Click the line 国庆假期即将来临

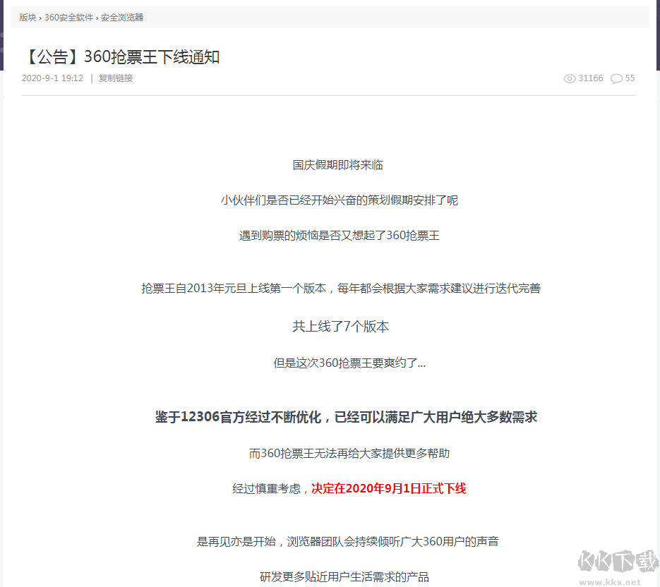338,164
